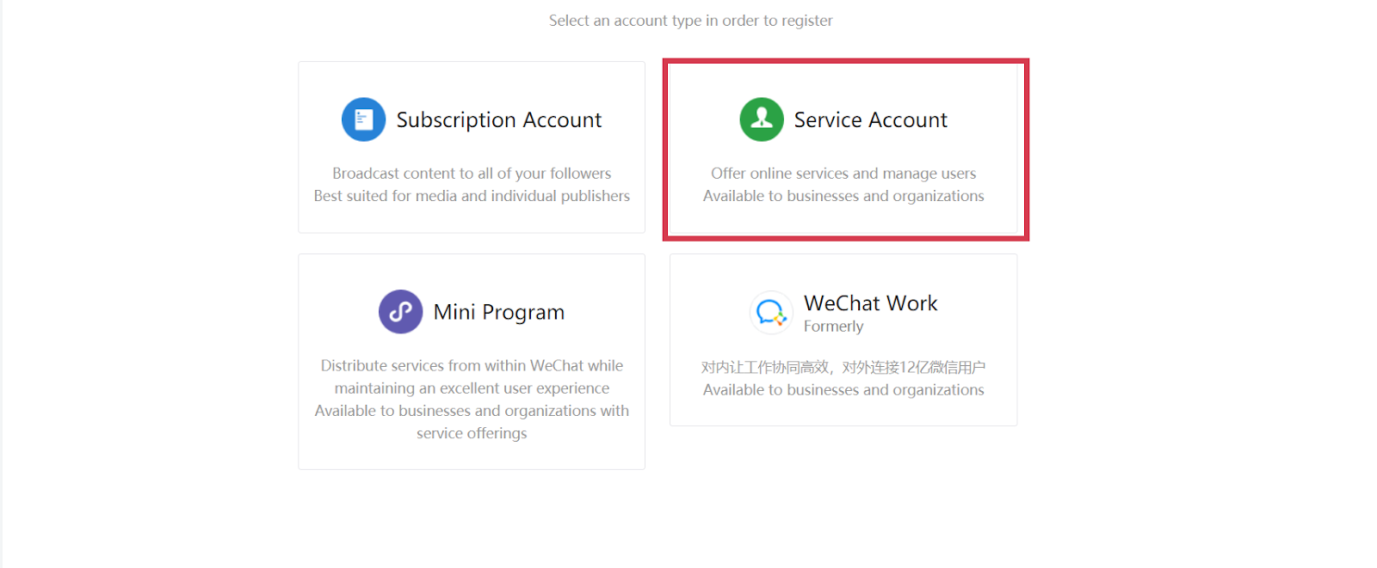The width and height of the screenshot is (1377, 568).
Task: Click Service Account's 'Available to businesses and organizations'
Action: click(x=843, y=196)
